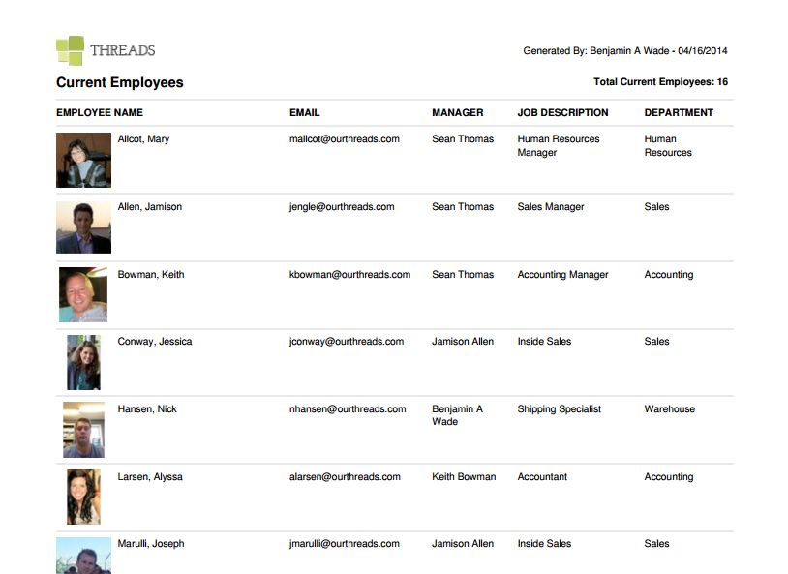Image resolution: width=788 pixels, height=574 pixels.
Task: Select the name 'Marulli, Joseph'
Action: [x=151, y=543]
